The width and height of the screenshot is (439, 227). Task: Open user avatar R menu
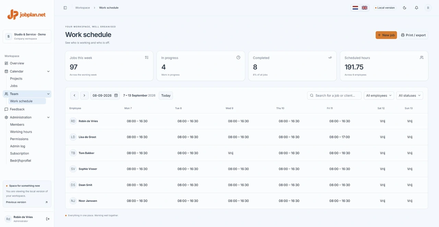[x=428, y=8]
